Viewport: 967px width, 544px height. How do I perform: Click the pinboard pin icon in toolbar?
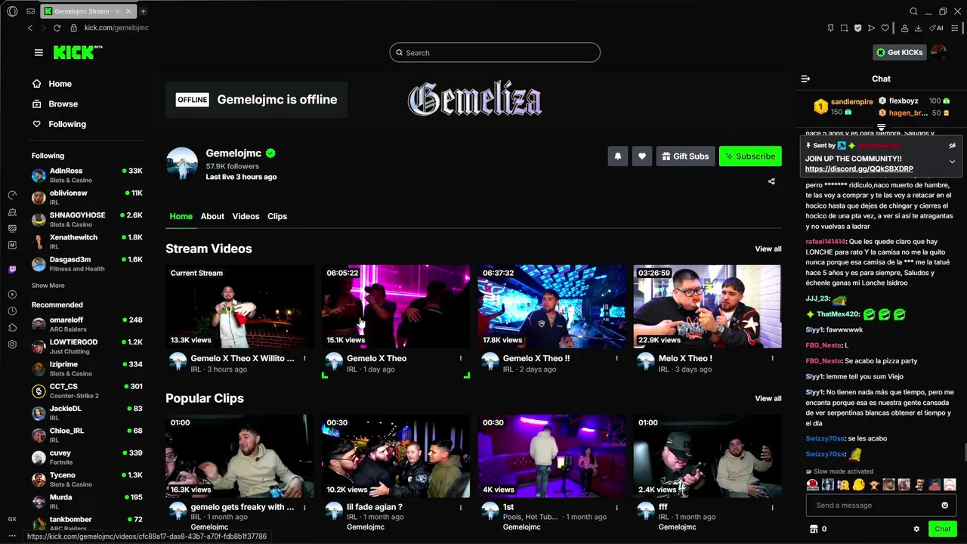[830, 28]
